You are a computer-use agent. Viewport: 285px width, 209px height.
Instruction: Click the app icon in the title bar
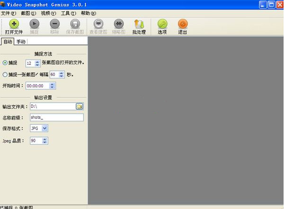3,4
